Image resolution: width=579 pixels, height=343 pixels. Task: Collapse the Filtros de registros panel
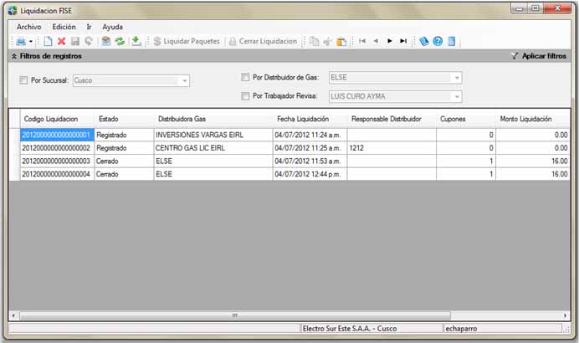14,56
